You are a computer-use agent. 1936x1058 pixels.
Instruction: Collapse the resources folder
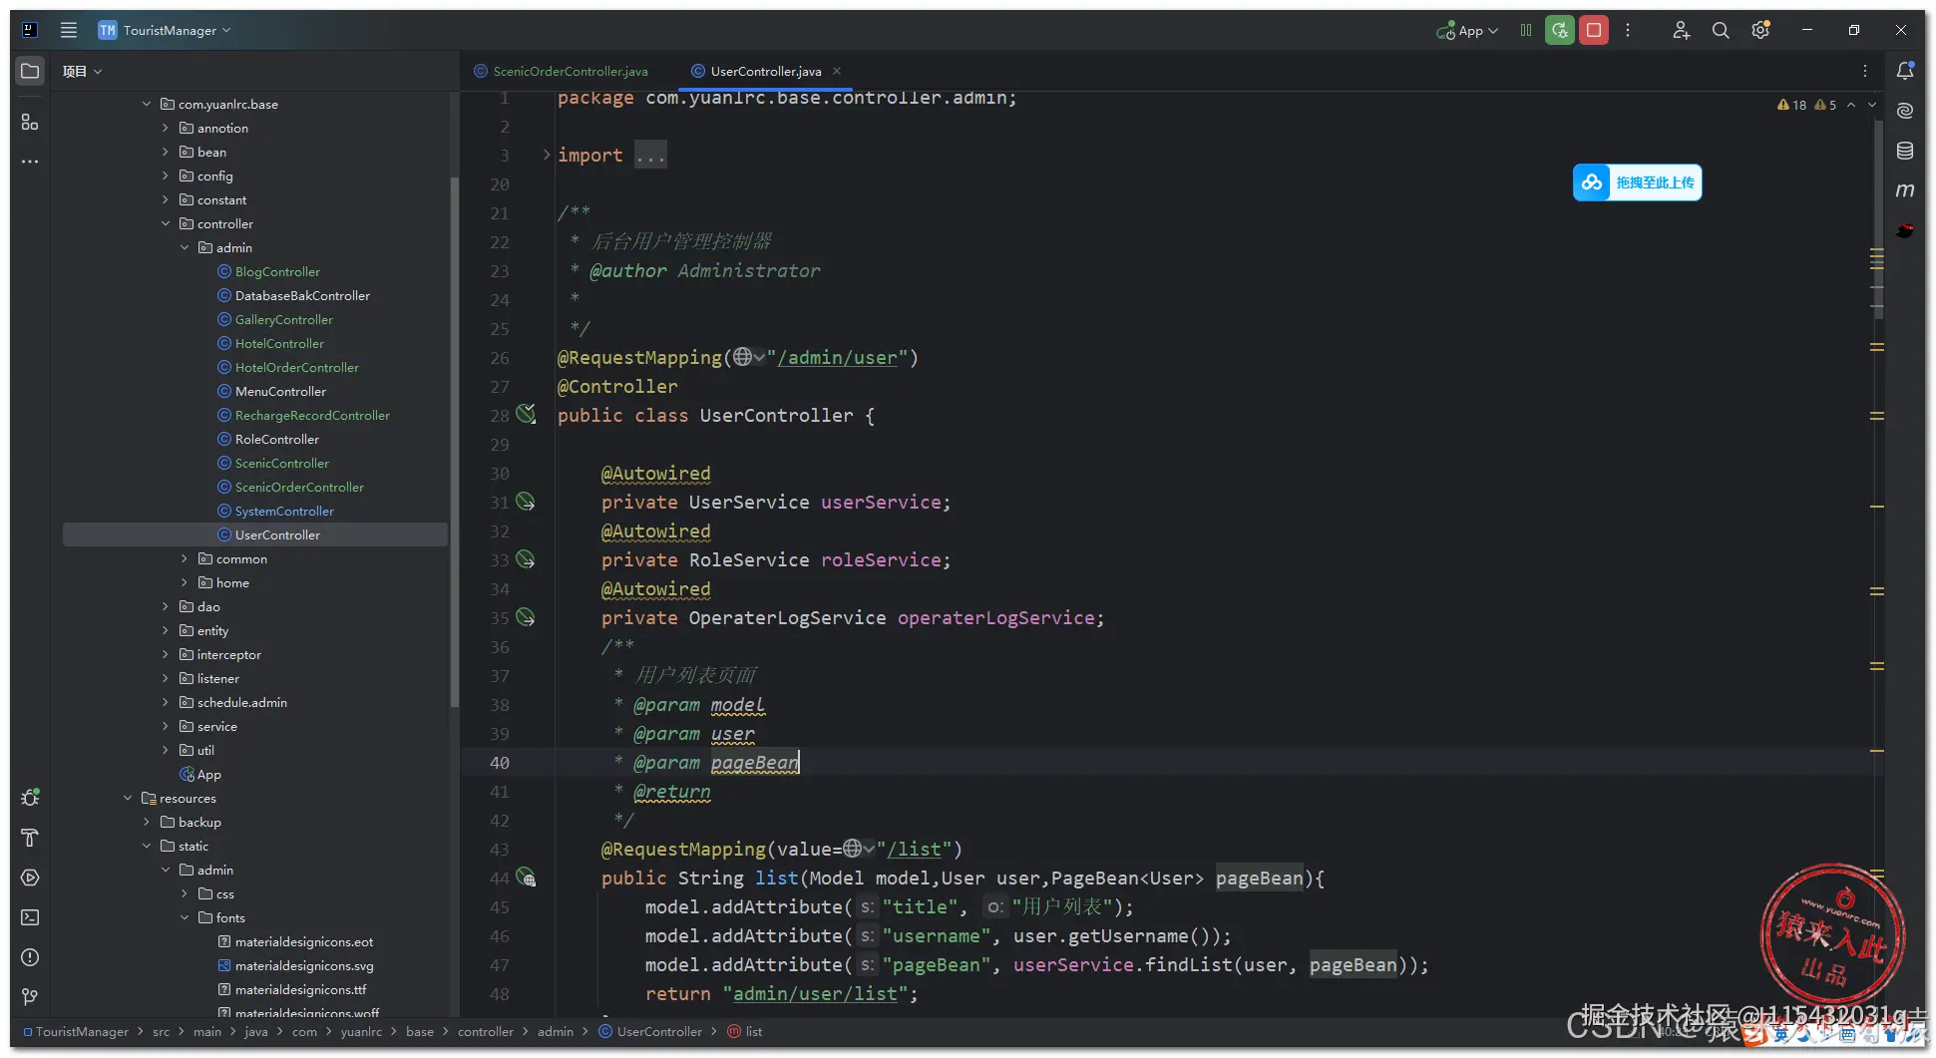pos(128,798)
